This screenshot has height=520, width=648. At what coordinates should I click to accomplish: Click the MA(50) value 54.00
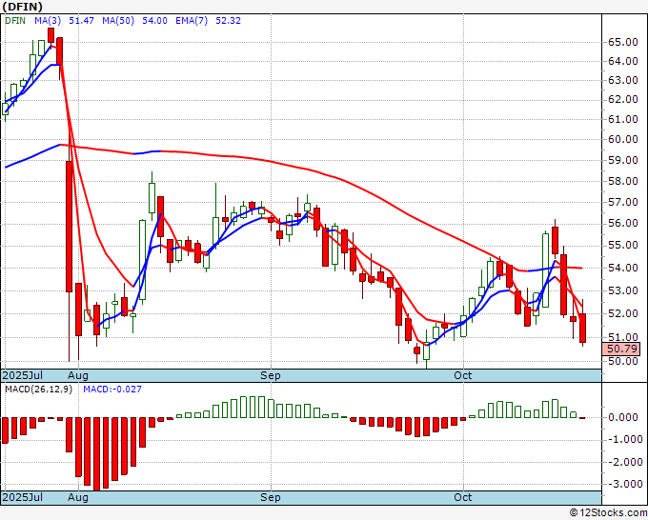(x=154, y=20)
